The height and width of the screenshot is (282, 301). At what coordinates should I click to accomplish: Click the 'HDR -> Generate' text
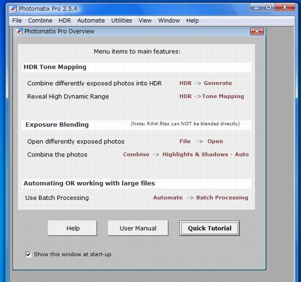(206, 83)
